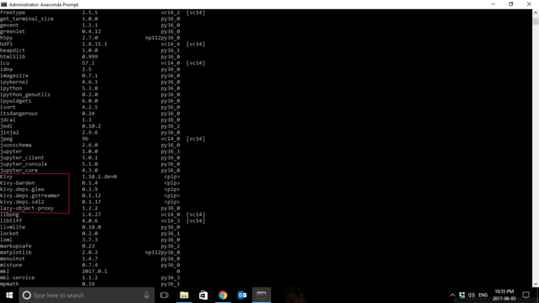The image size is (539, 303).
Task: Click the itsdangerous package name
Action: coord(19,114)
